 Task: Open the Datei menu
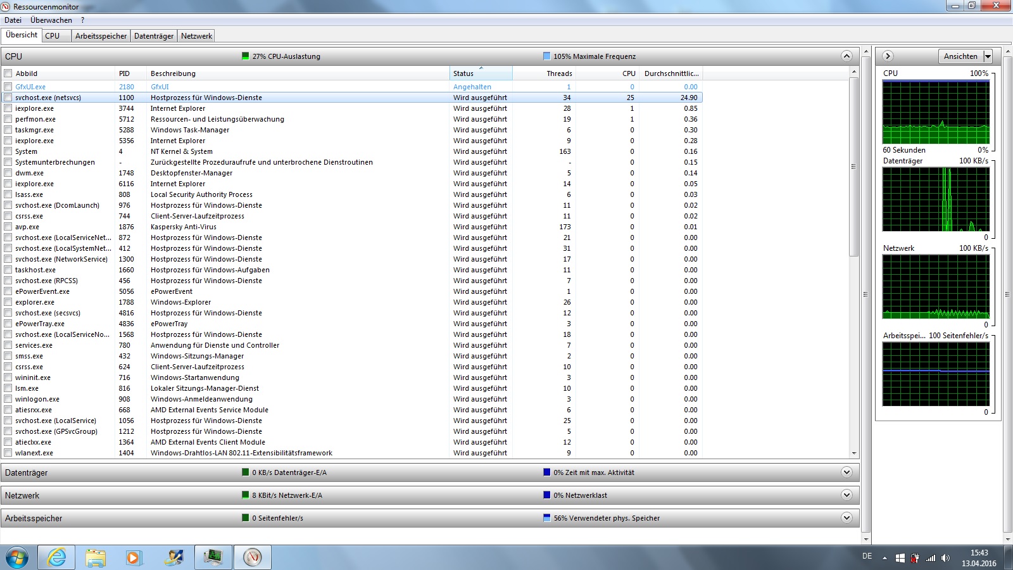tap(13, 20)
